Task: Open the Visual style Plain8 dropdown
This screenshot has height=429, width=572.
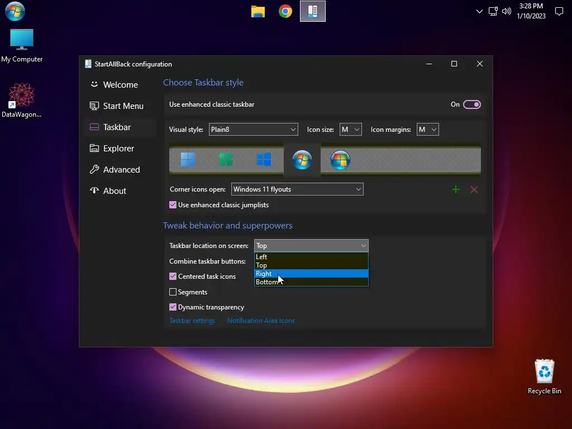Action: click(x=253, y=130)
